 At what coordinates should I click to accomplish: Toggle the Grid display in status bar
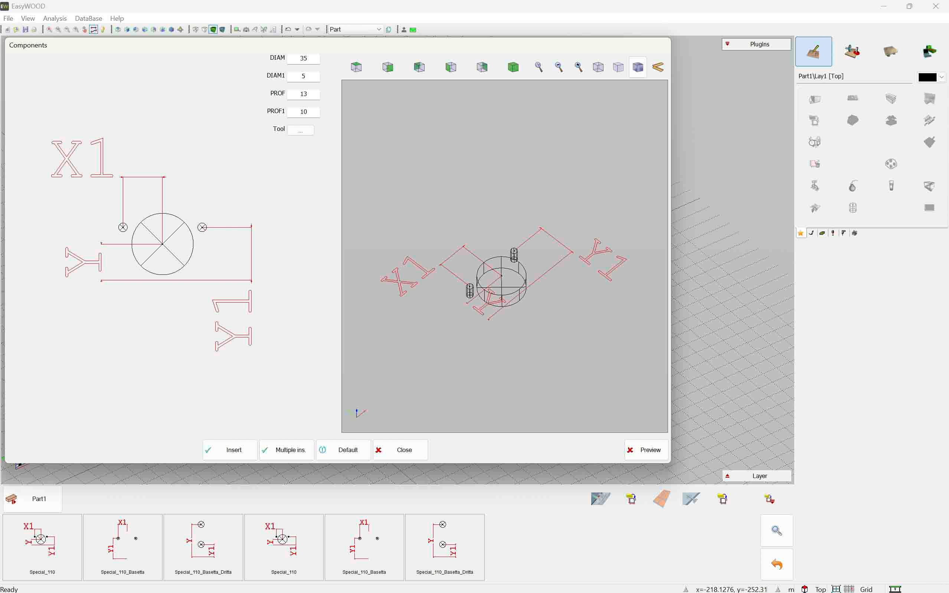point(866,589)
